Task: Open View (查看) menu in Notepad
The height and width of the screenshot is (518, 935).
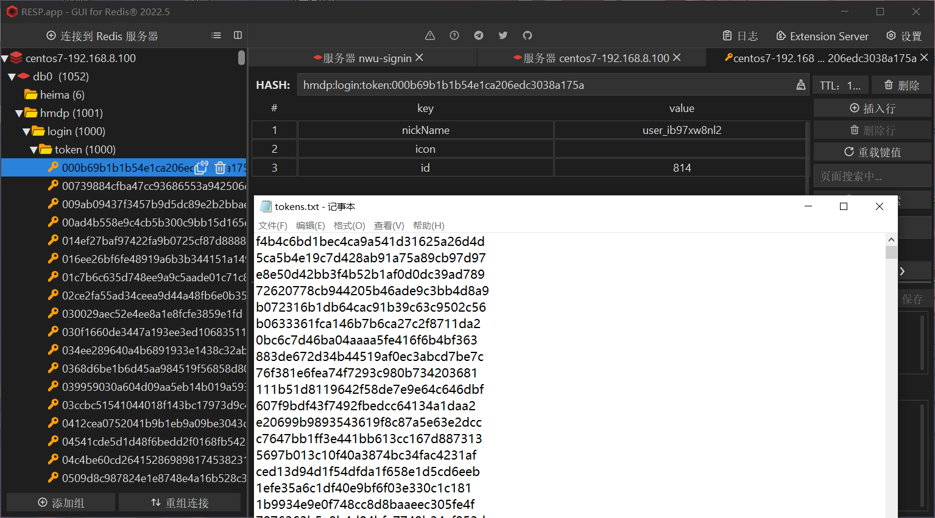Action: point(389,226)
